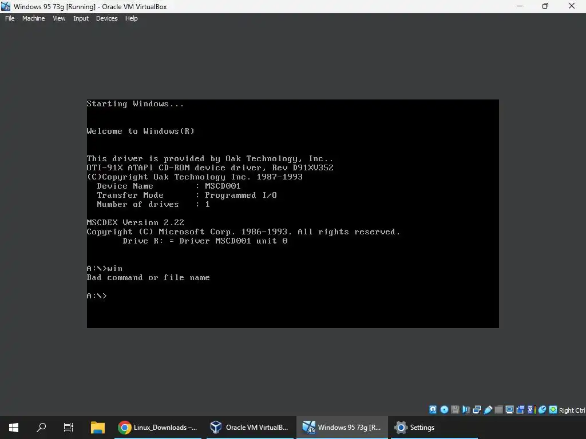Screen dimensions: 586x439
Task: Click the audio speaker status icon
Action: 466,409
